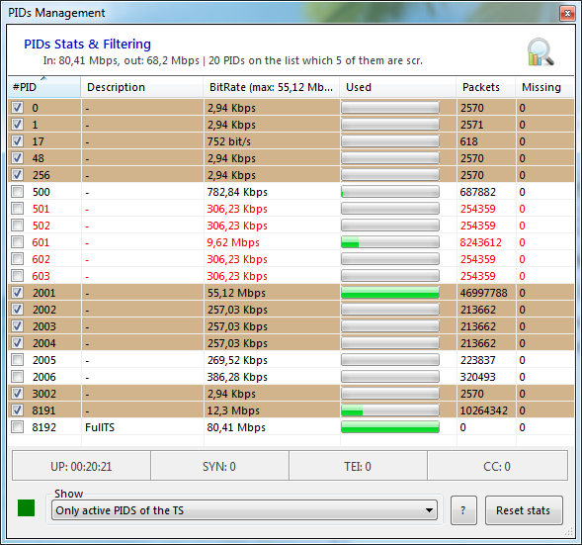Enable the PID 602 checkbox
This screenshot has height=545, width=582.
click(x=17, y=259)
